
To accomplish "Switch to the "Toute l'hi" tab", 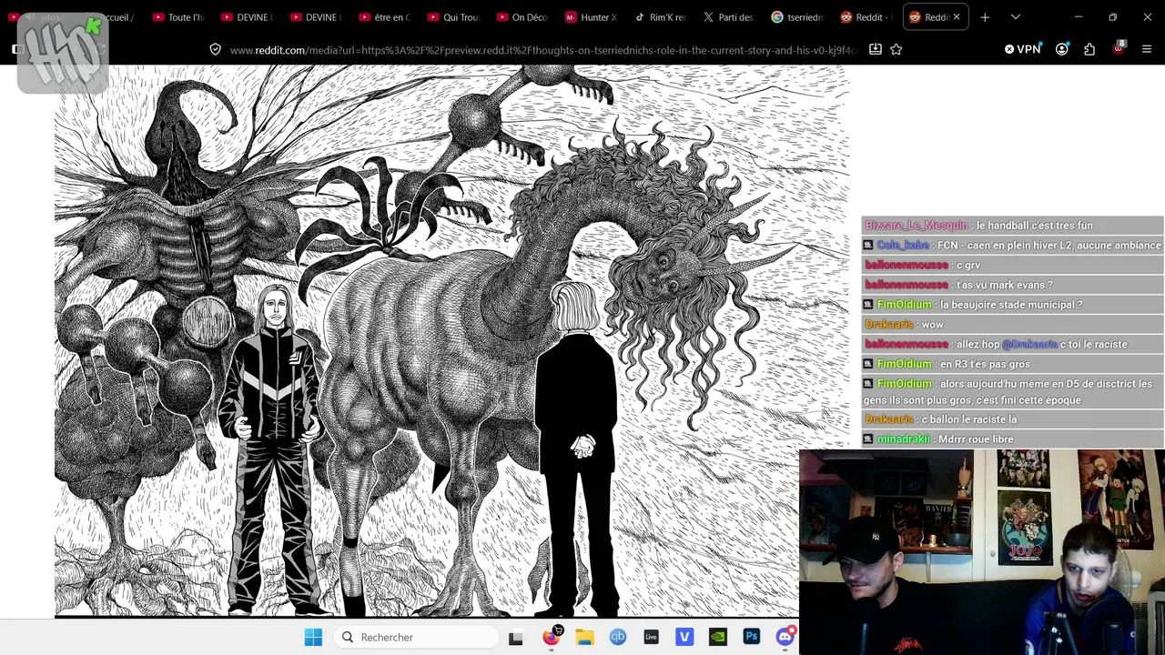I will point(178,17).
